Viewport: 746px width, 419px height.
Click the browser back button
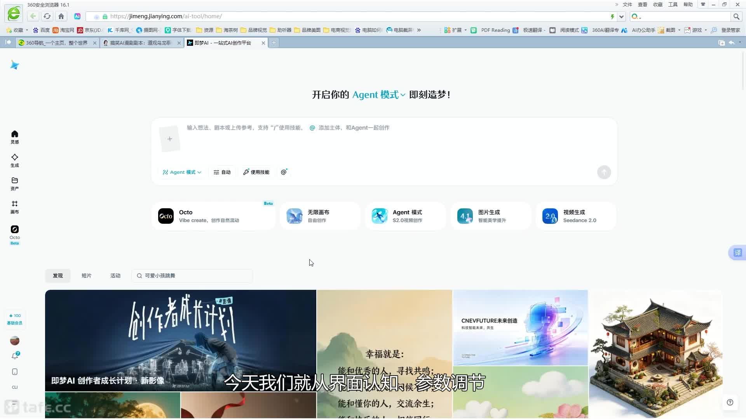(x=33, y=16)
